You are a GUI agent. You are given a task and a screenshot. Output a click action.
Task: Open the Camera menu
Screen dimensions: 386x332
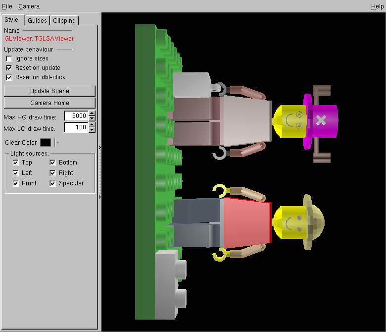(29, 6)
